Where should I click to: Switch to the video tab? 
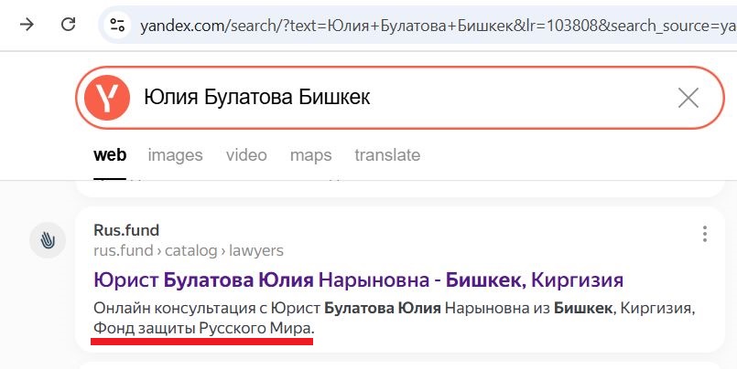click(246, 154)
